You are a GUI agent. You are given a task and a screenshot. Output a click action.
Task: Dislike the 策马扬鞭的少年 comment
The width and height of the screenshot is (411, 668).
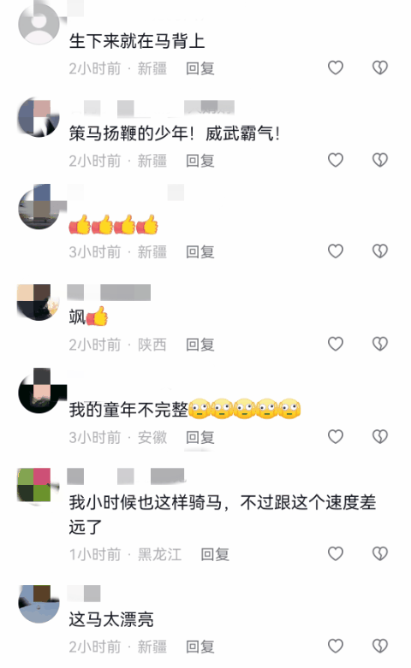click(380, 160)
